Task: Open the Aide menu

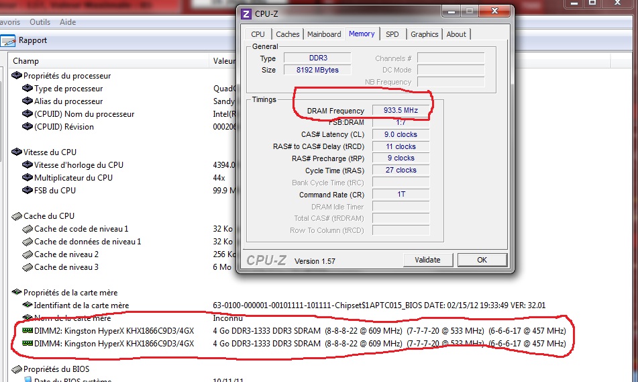Action: 68,22
